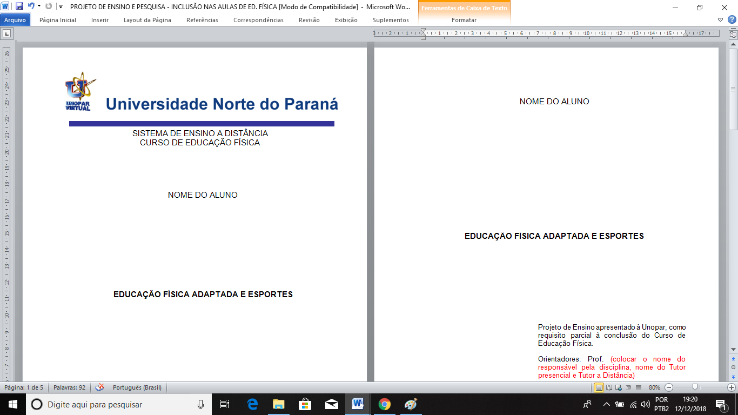Click the zoom in plus button
This screenshot has width=738, height=415.
[732, 387]
